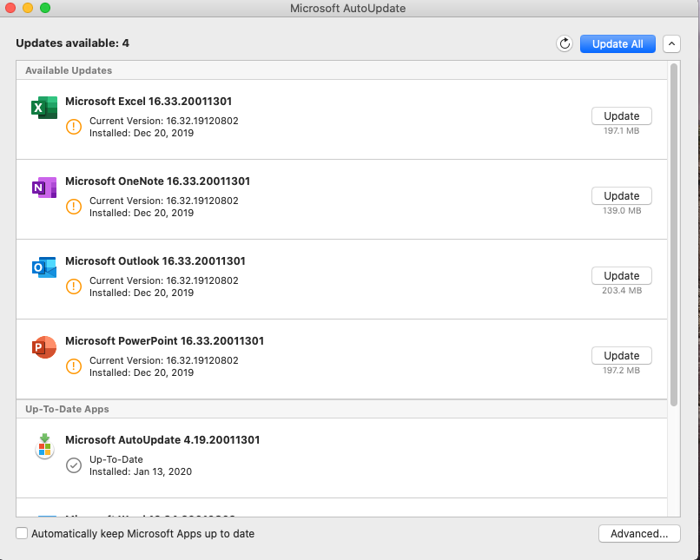Update Microsoft Outlook
Viewport: 700px width, 560px height.
tap(622, 276)
